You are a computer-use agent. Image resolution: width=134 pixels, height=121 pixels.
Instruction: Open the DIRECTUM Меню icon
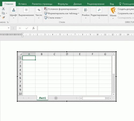(113, 10)
